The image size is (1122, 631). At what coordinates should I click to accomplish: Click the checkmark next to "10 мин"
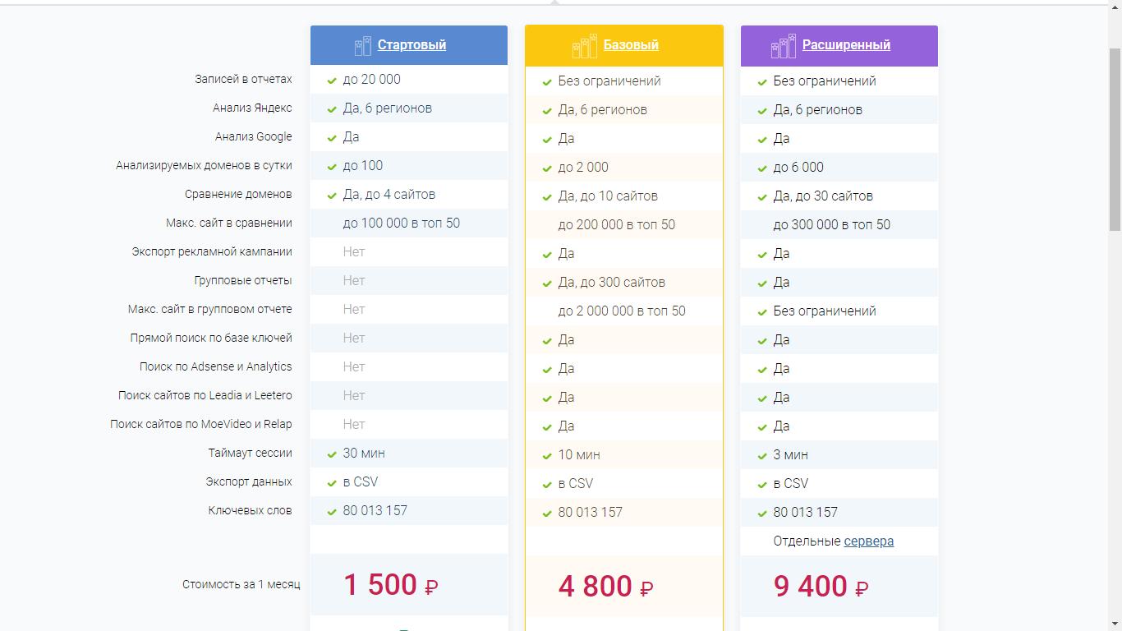tap(547, 456)
